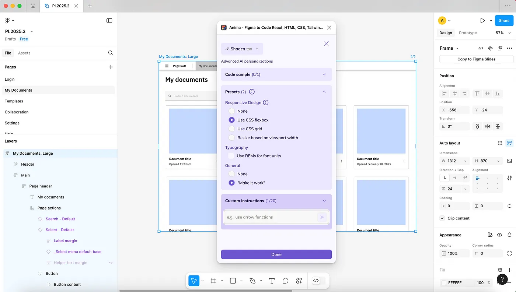The width and height of the screenshot is (516, 292).
Task: Switch to the Prototype tab
Action: point(468,33)
